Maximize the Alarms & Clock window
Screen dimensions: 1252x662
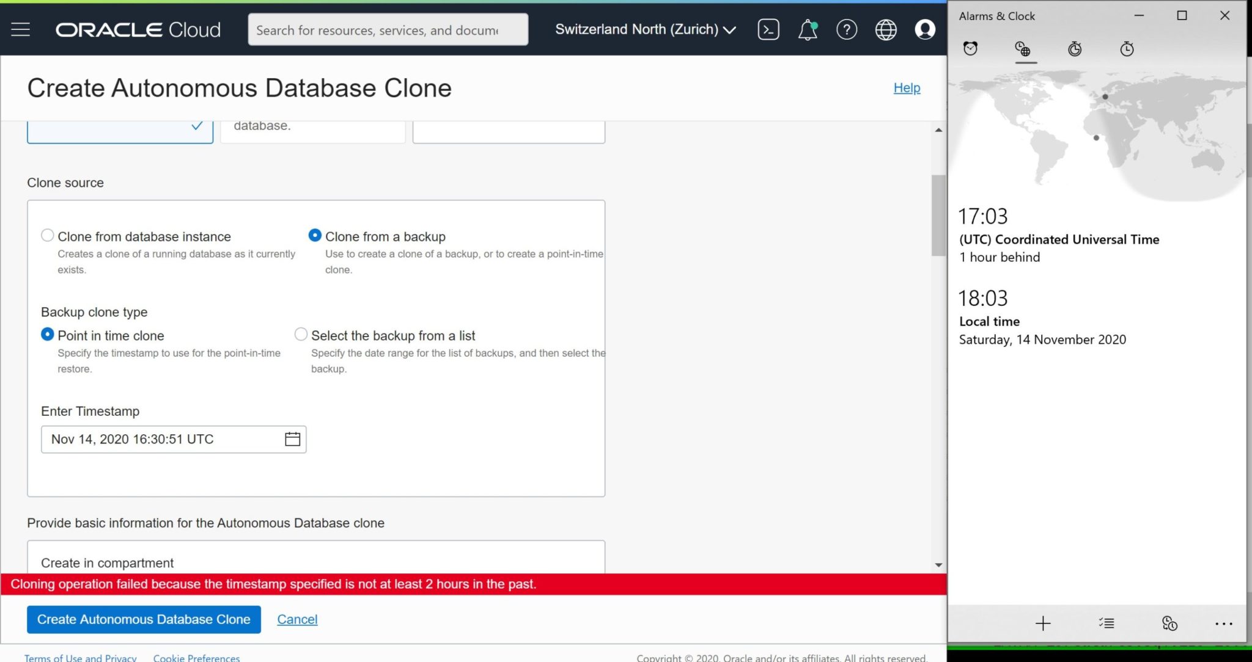click(x=1182, y=15)
